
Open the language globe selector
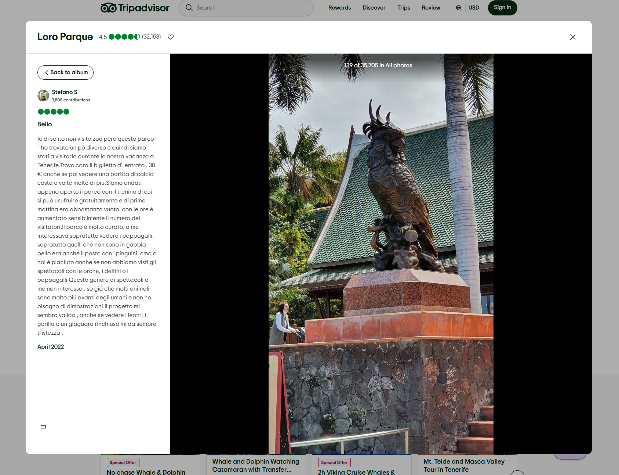click(x=459, y=8)
